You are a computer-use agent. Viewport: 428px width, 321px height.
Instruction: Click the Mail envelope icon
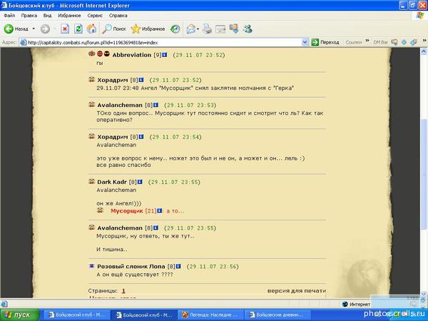(x=191, y=29)
